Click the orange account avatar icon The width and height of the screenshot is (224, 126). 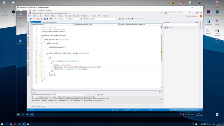point(201,16)
